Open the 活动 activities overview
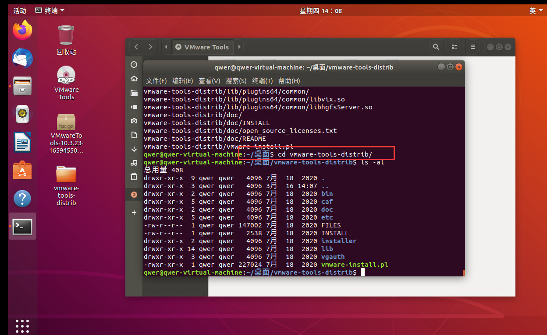 point(20,10)
